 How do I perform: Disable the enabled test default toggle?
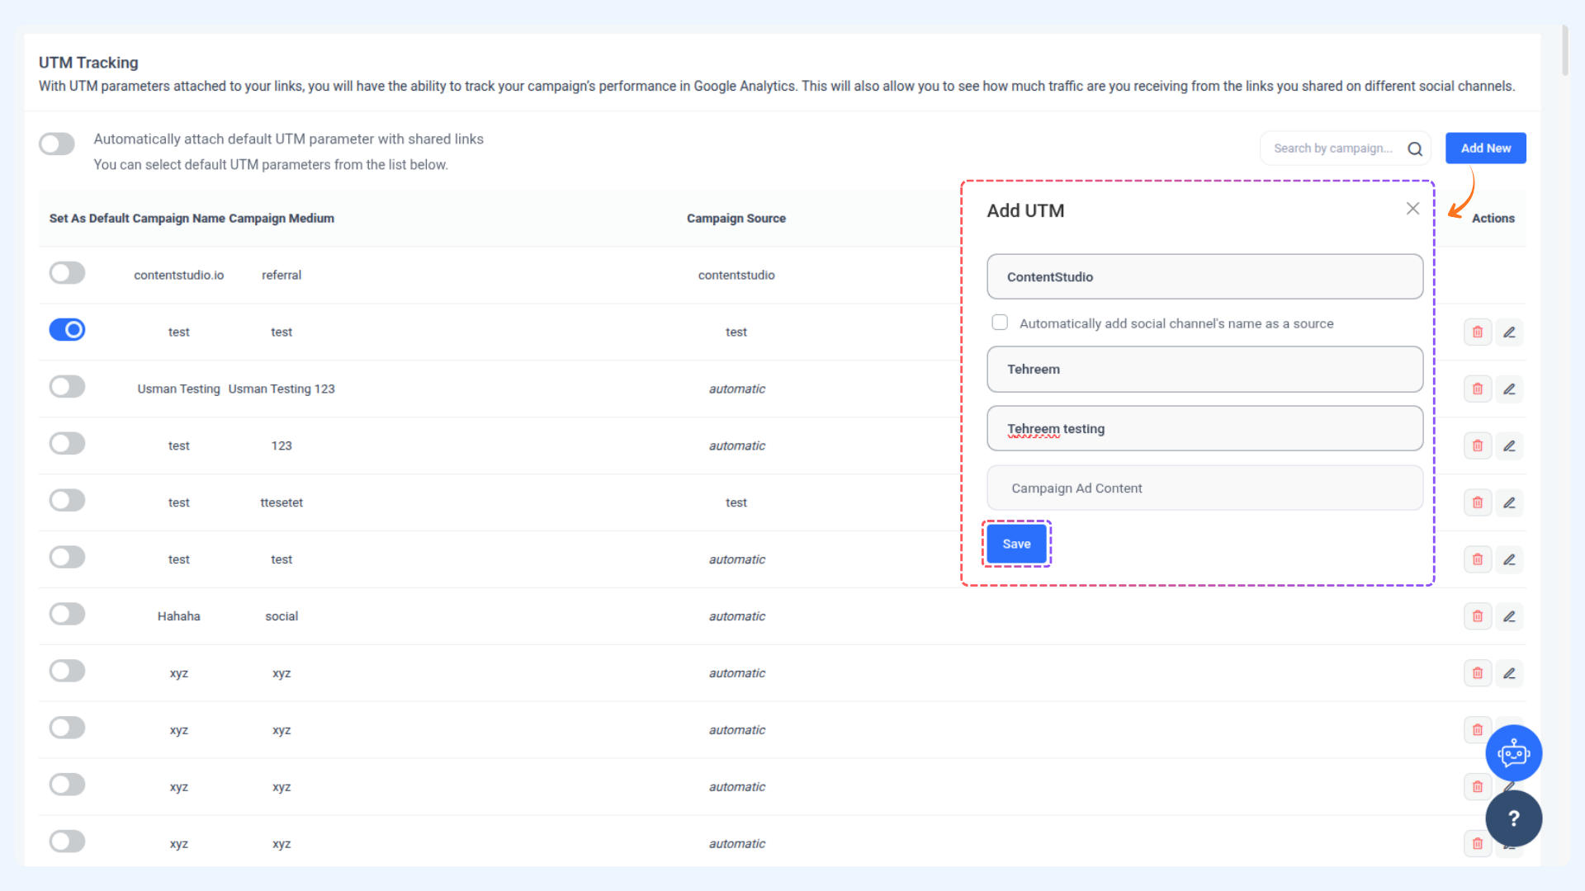[x=67, y=330]
